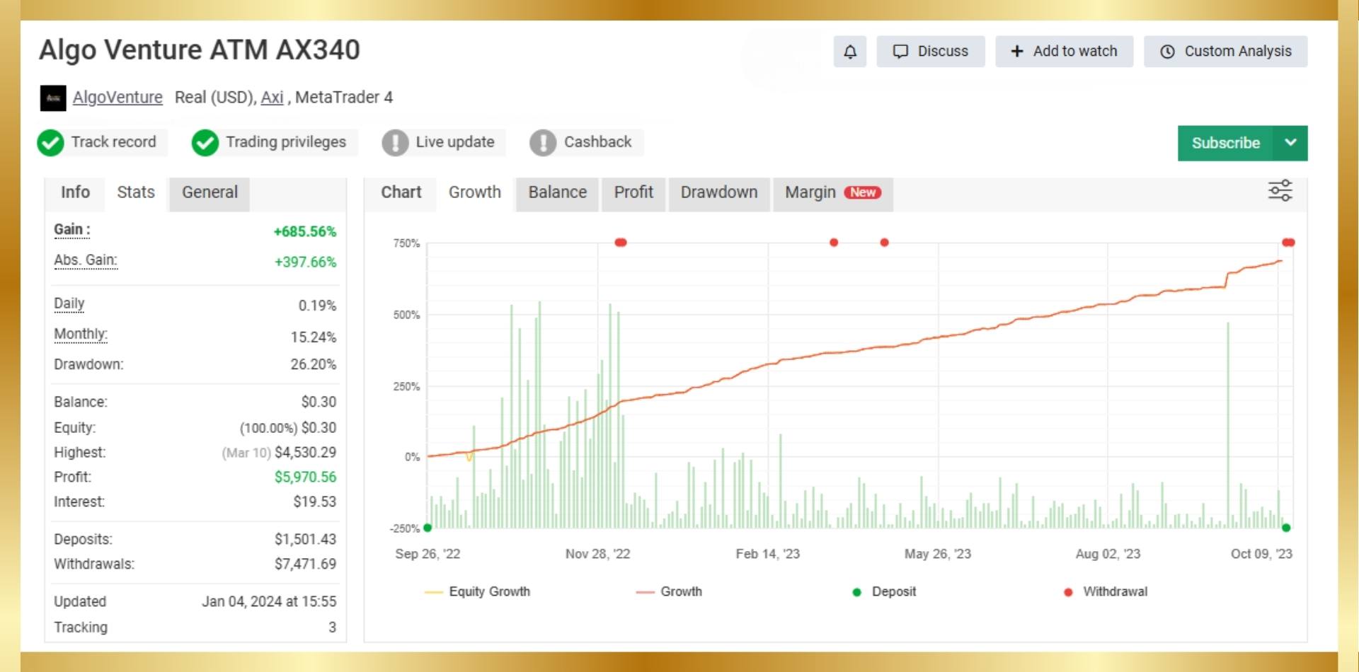Expand the Subscribe dropdown arrow

coord(1290,143)
